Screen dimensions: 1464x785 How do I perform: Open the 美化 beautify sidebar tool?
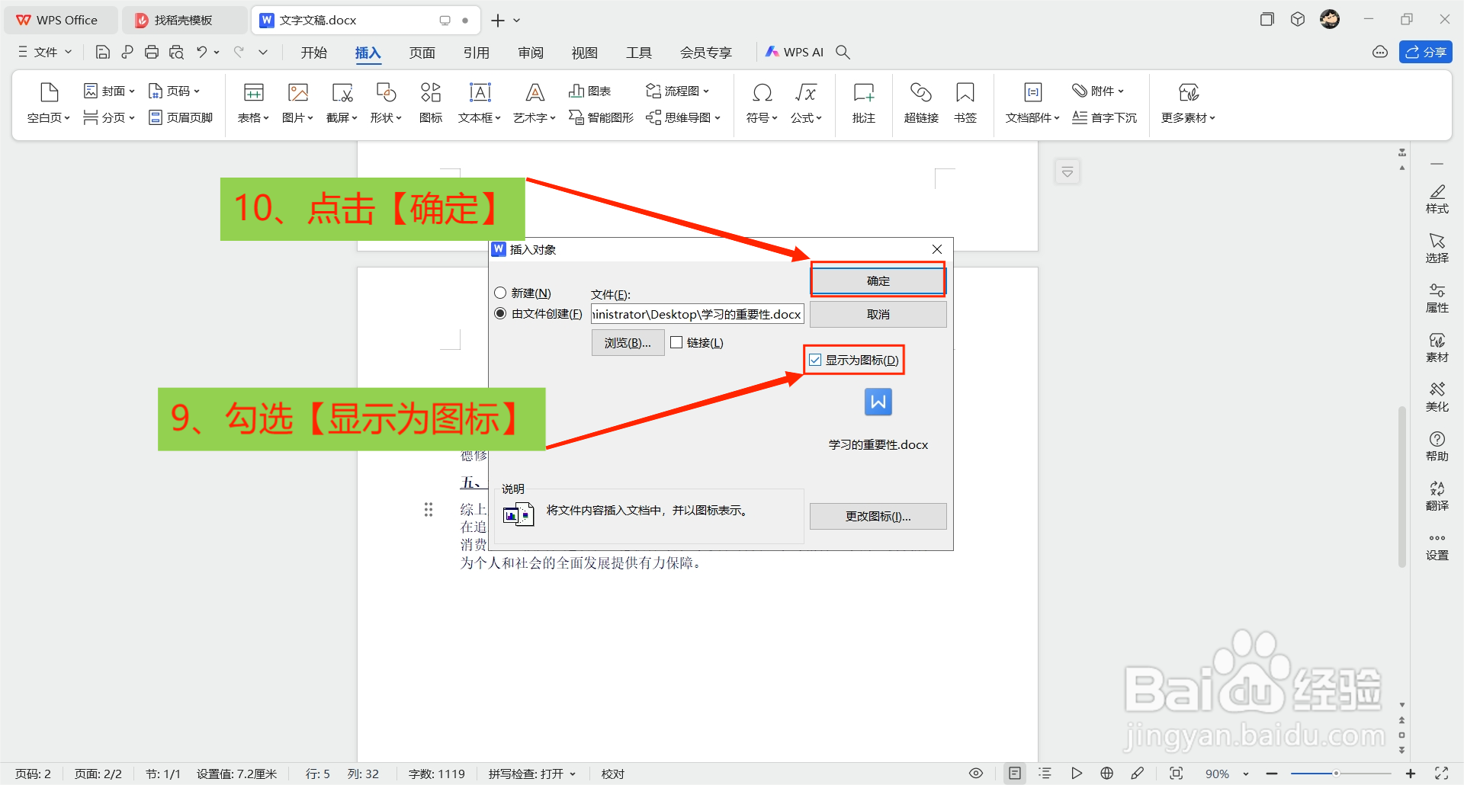[x=1437, y=397]
